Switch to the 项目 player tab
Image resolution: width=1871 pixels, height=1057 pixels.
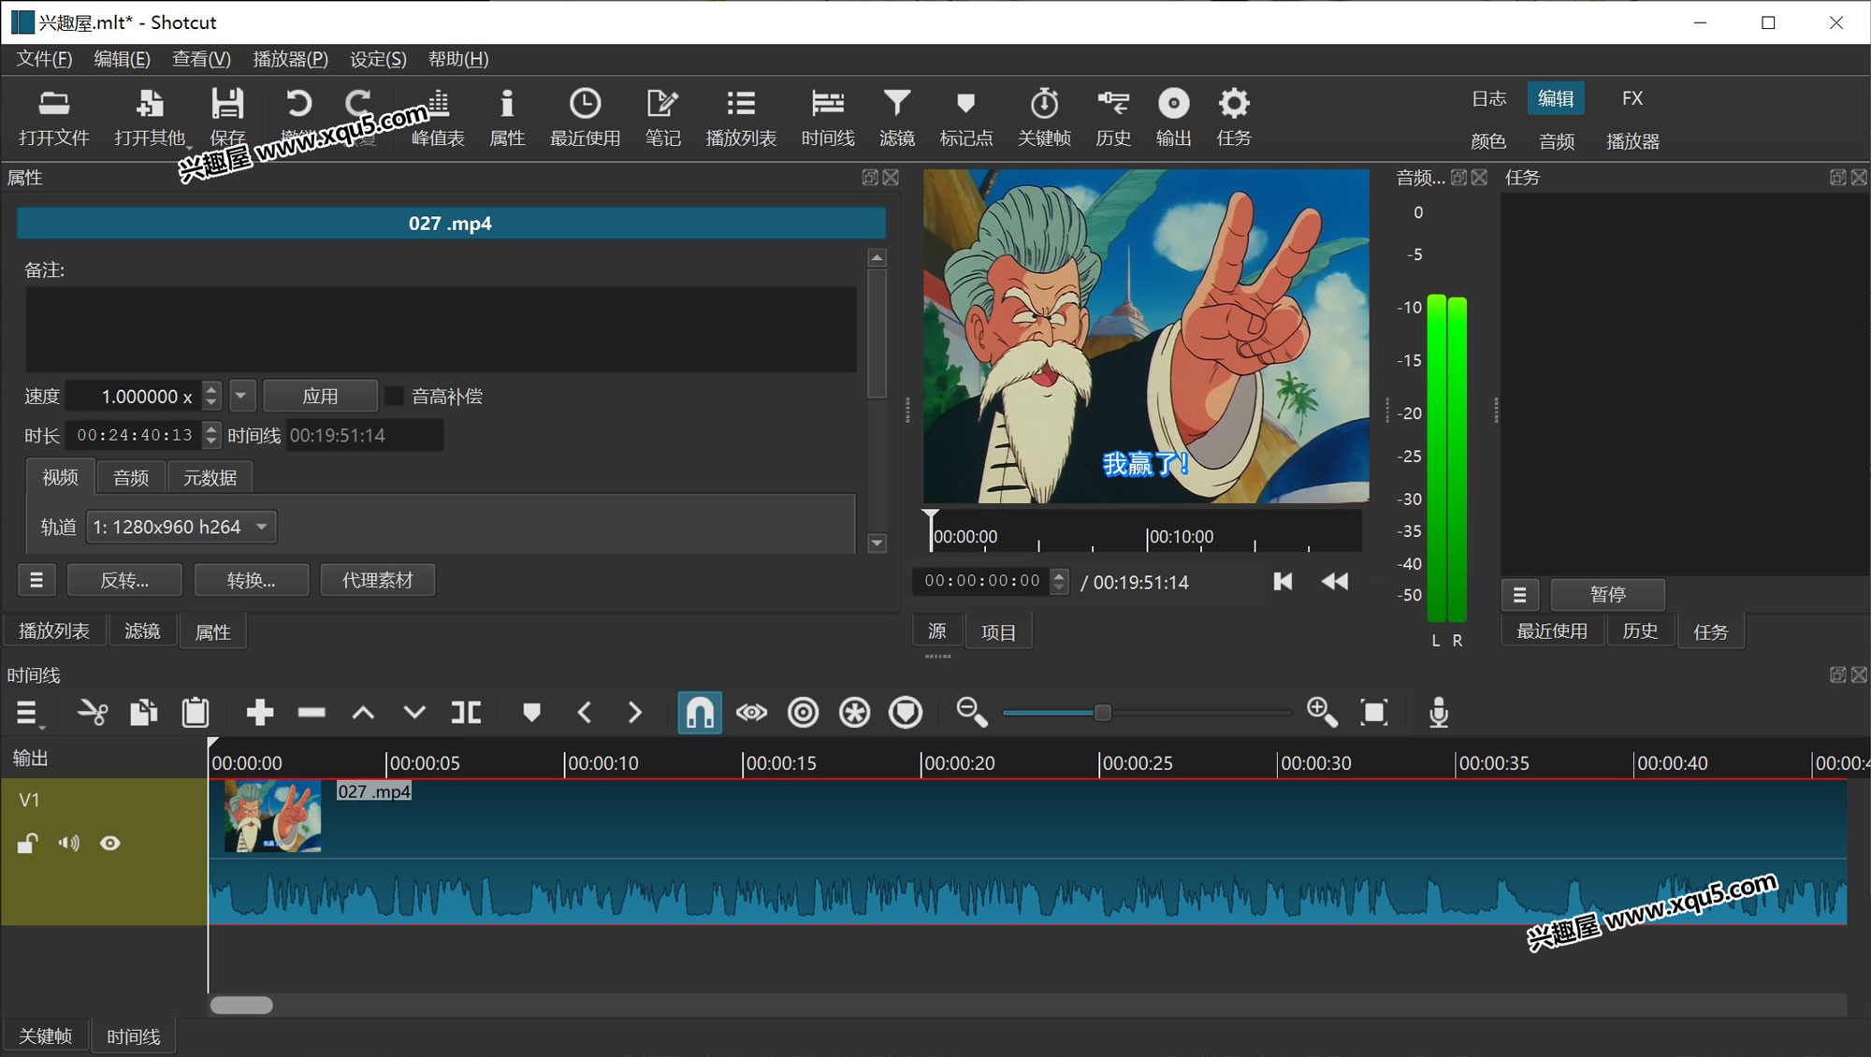[x=998, y=632]
